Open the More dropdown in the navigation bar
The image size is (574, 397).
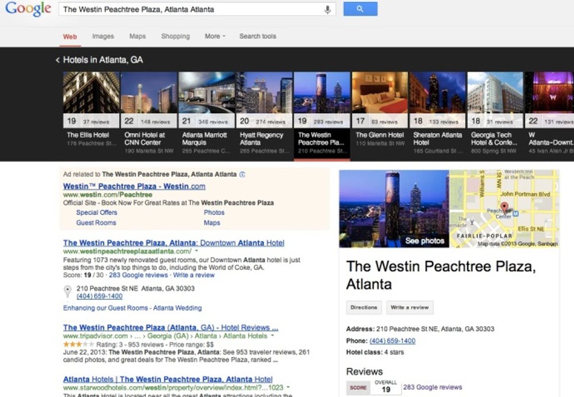pyautogui.click(x=214, y=36)
